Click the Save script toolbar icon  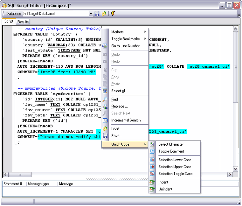tap(97, 14)
